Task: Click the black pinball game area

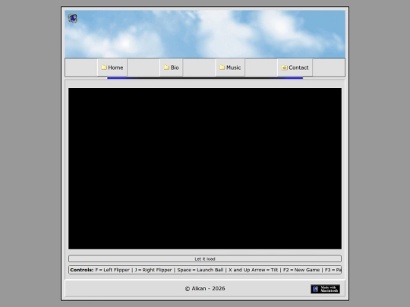Action: point(205,168)
